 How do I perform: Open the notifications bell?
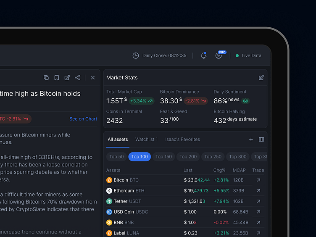[x=203, y=55]
